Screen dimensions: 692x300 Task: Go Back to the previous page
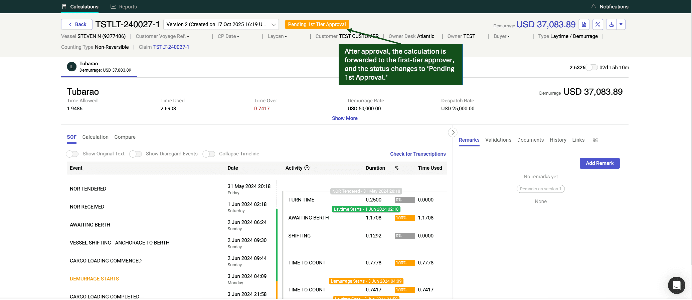coord(77,24)
